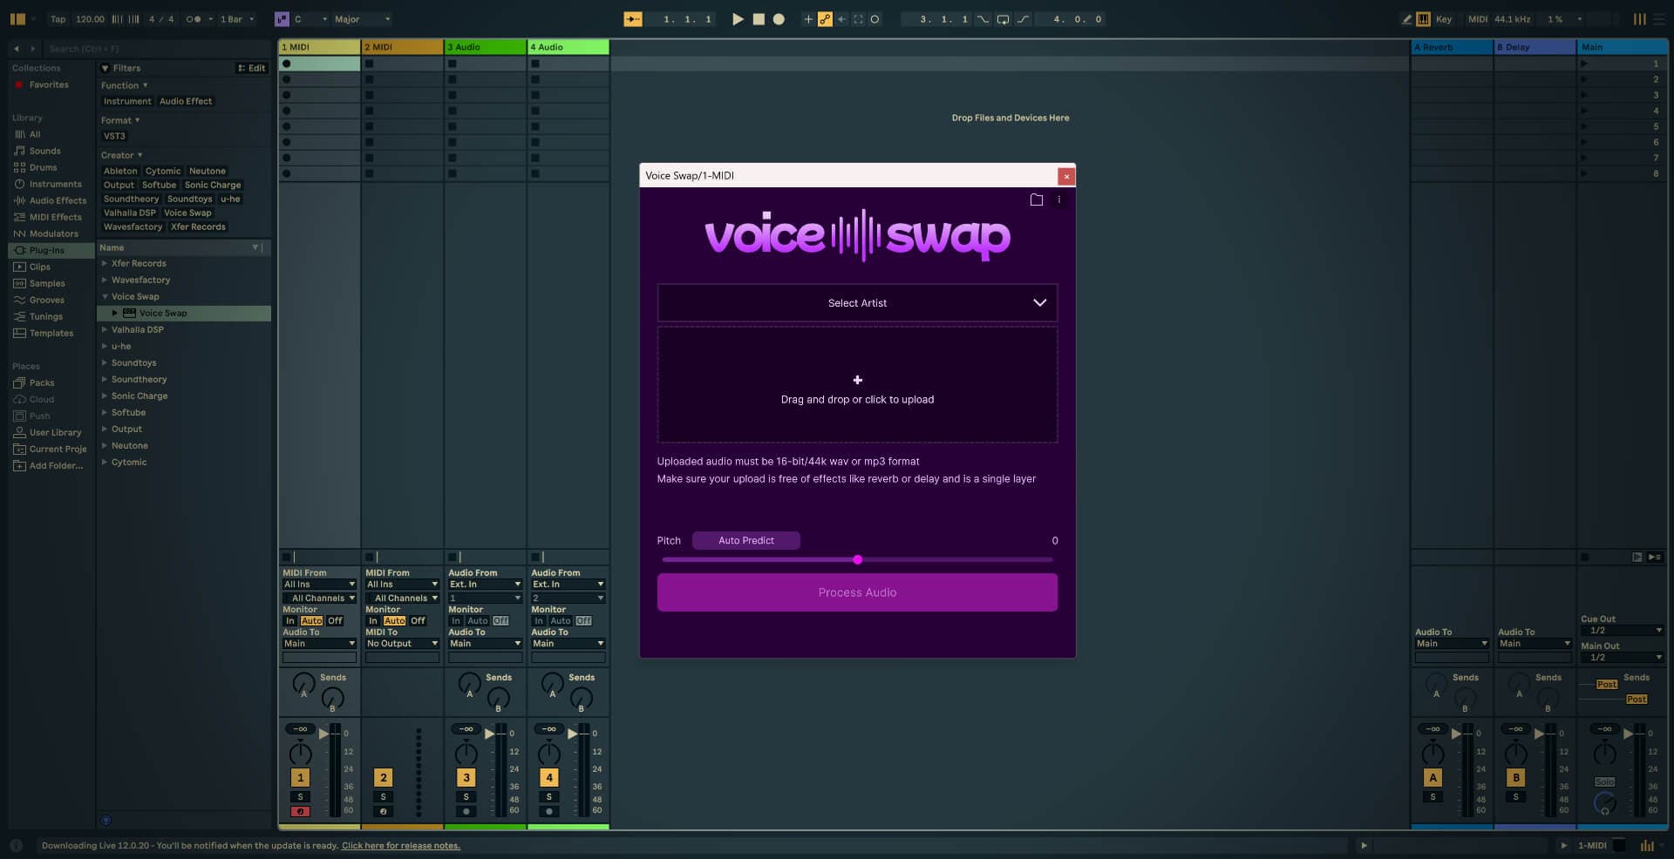Open release notes link in status bar

click(401, 845)
